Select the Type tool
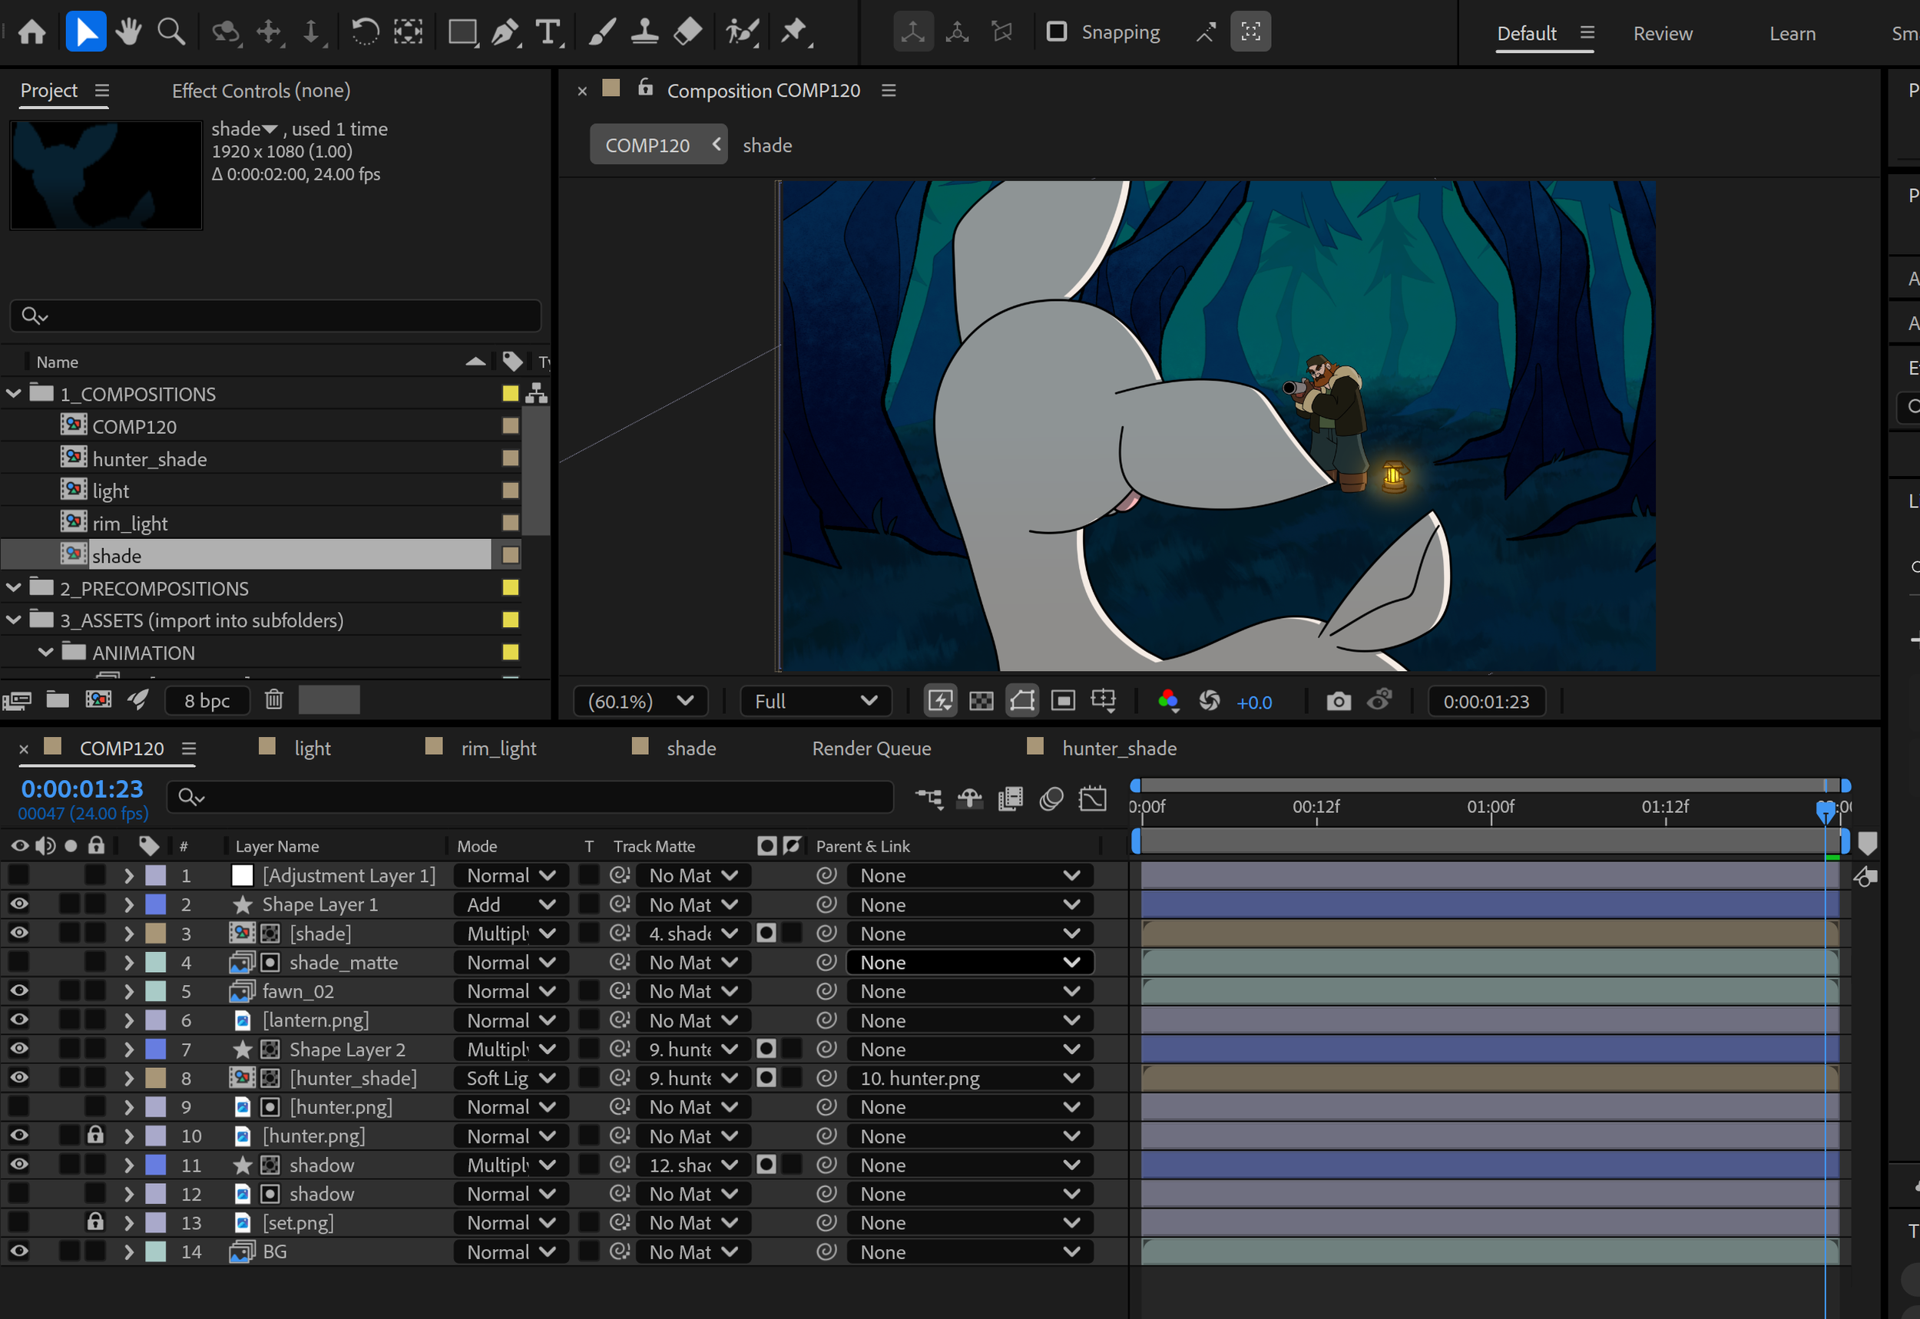1920x1319 pixels. pos(548,32)
